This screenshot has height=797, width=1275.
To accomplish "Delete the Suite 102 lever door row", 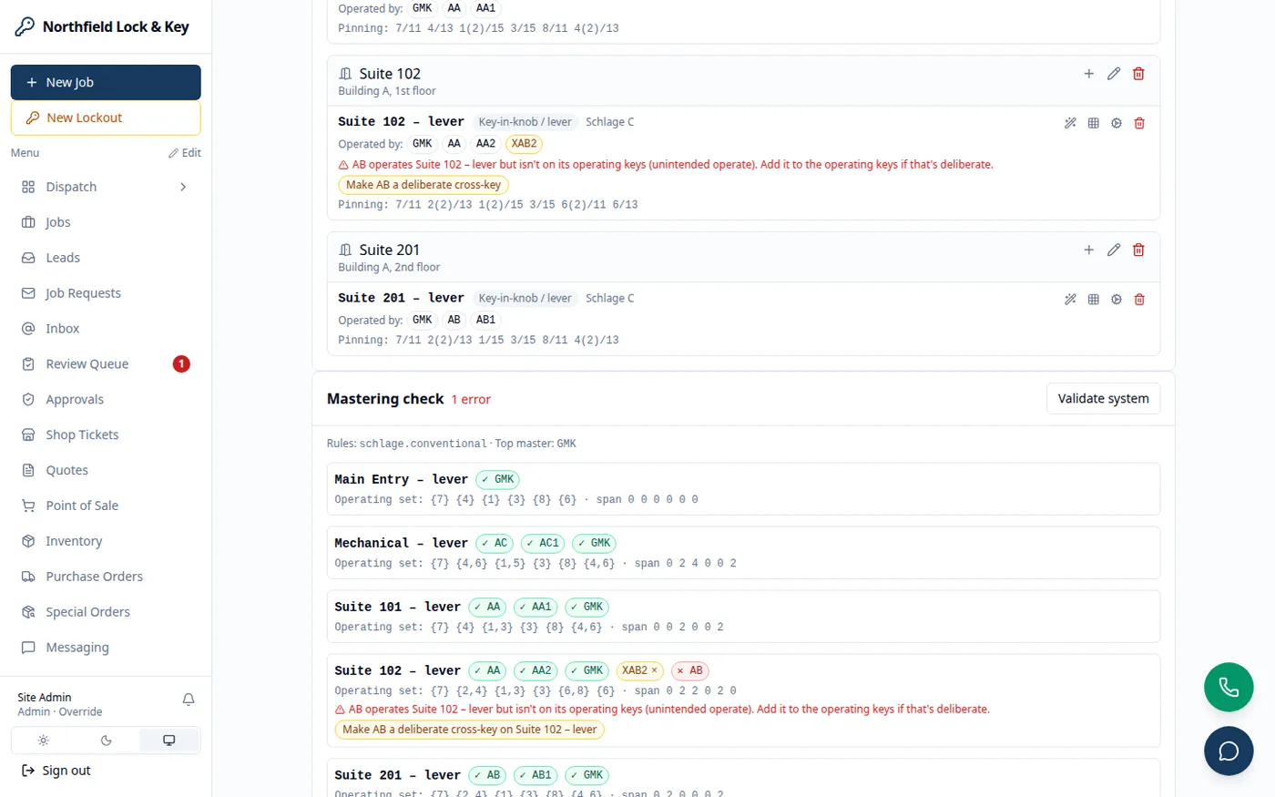I will [x=1139, y=123].
